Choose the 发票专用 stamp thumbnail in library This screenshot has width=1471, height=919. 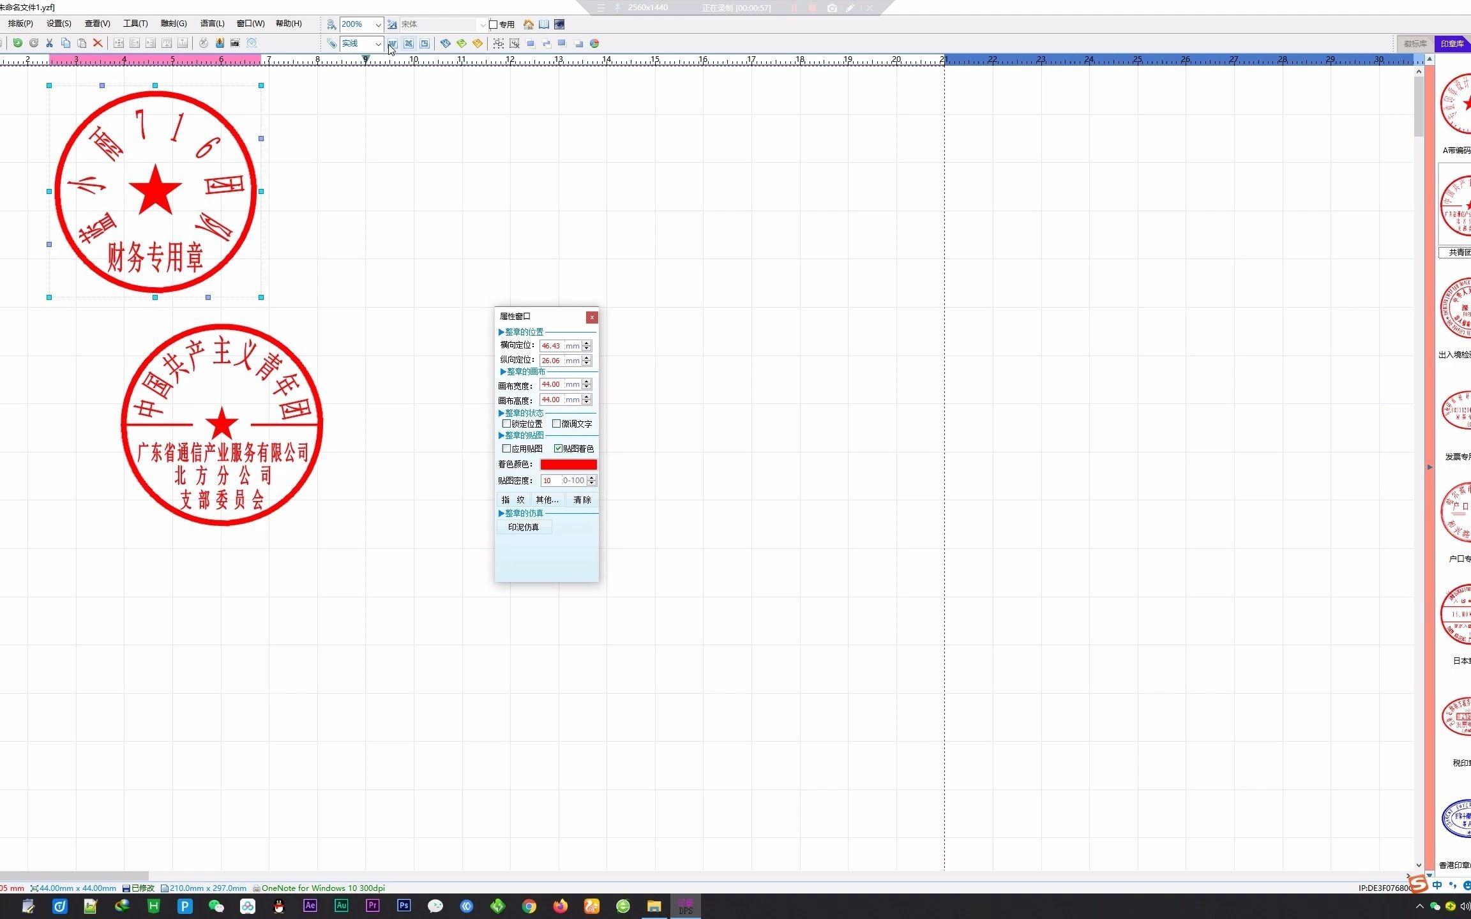pos(1456,412)
